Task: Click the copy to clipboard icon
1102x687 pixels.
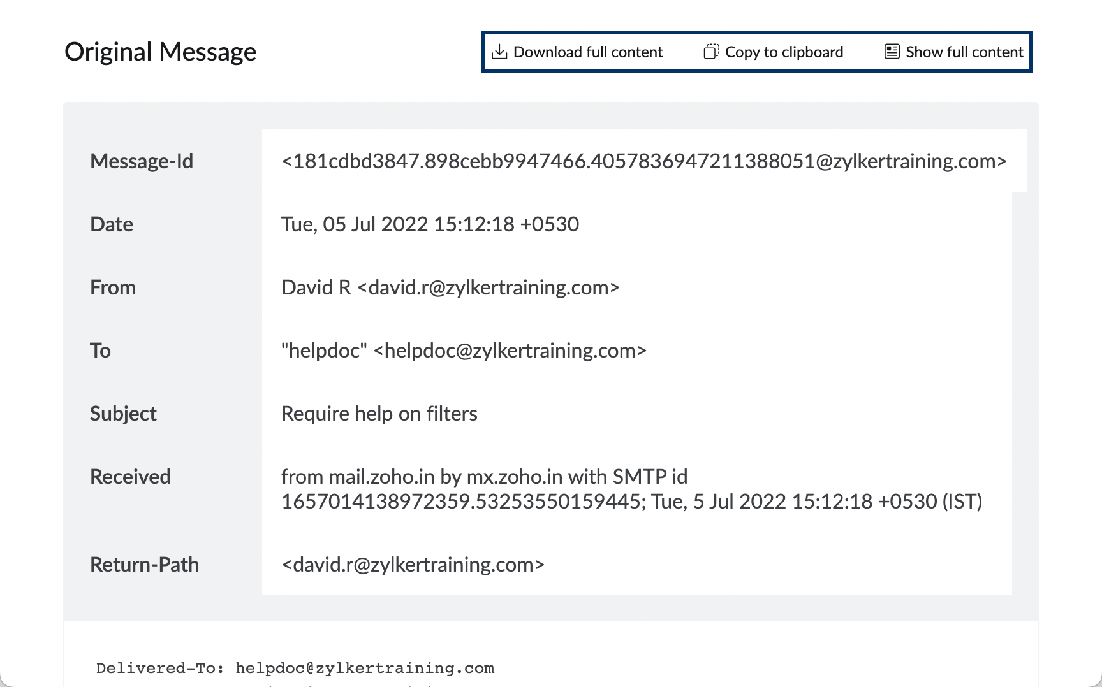Action: pos(711,52)
